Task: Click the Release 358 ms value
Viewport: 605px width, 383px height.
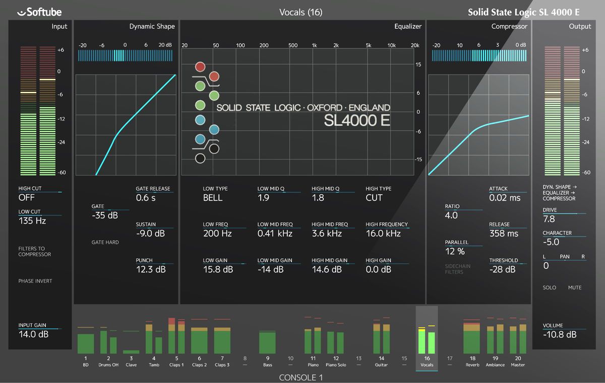Action: point(504,234)
